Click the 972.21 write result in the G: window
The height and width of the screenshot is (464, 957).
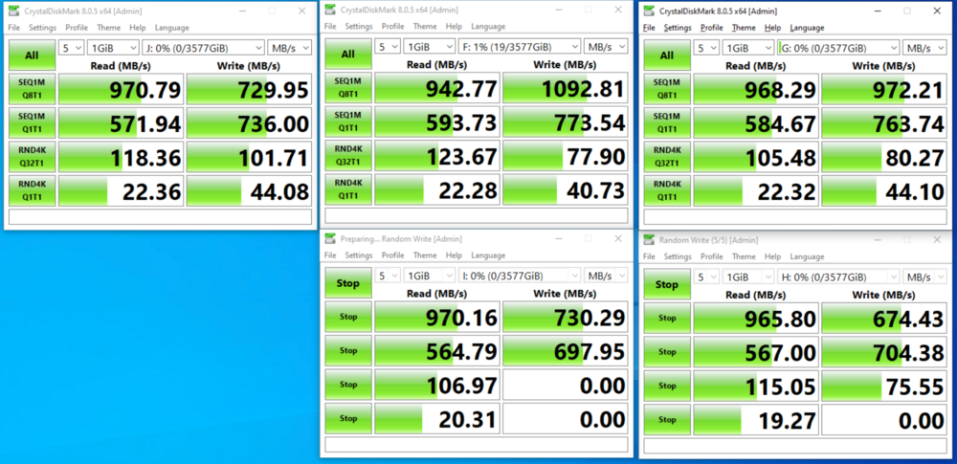pyautogui.click(x=884, y=90)
